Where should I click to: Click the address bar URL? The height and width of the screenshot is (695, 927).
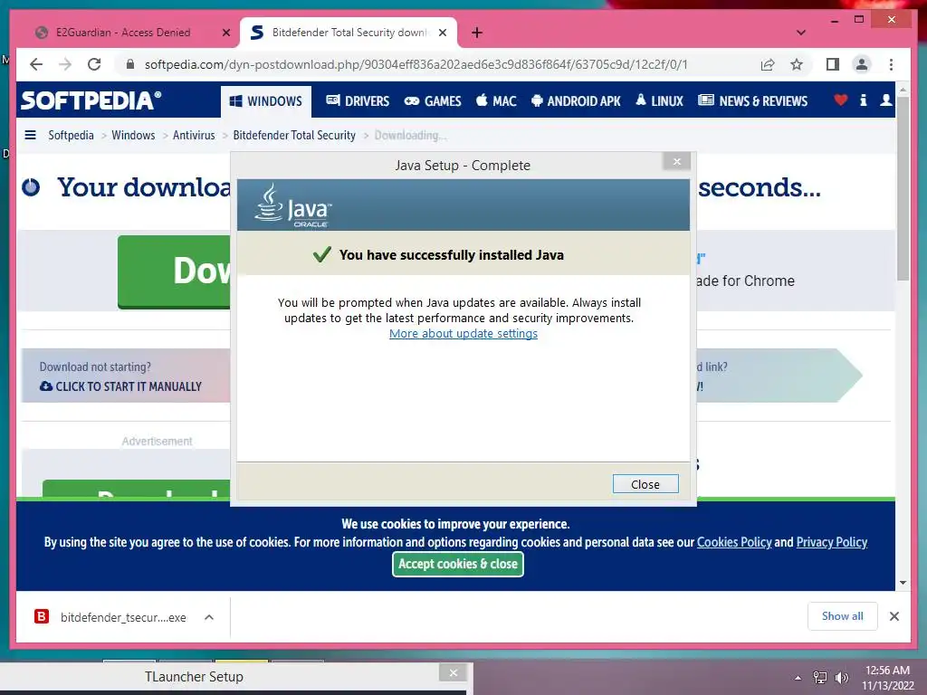click(x=416, y=64)
